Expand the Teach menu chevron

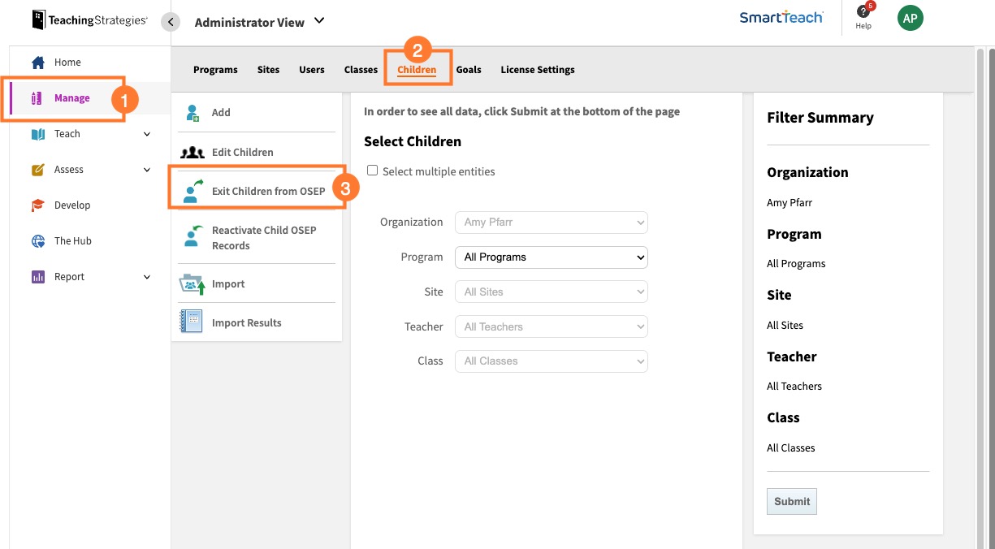(x=147, y=134)
